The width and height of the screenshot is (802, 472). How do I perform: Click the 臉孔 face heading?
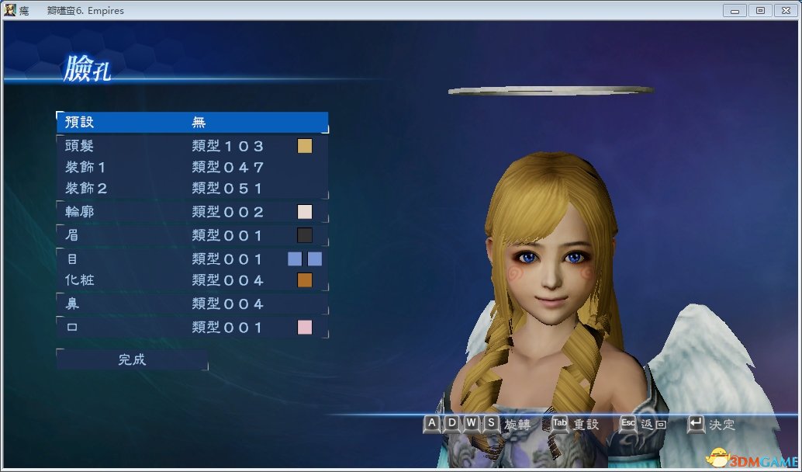click(87, 69)
